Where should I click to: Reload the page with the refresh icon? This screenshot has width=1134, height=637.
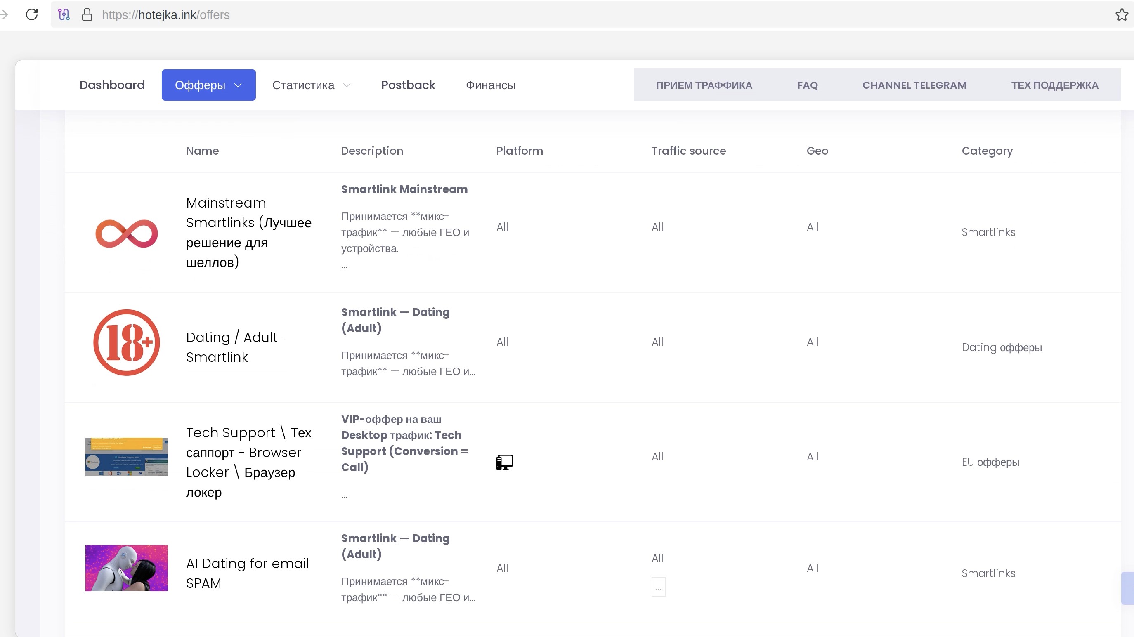(32, 14)
